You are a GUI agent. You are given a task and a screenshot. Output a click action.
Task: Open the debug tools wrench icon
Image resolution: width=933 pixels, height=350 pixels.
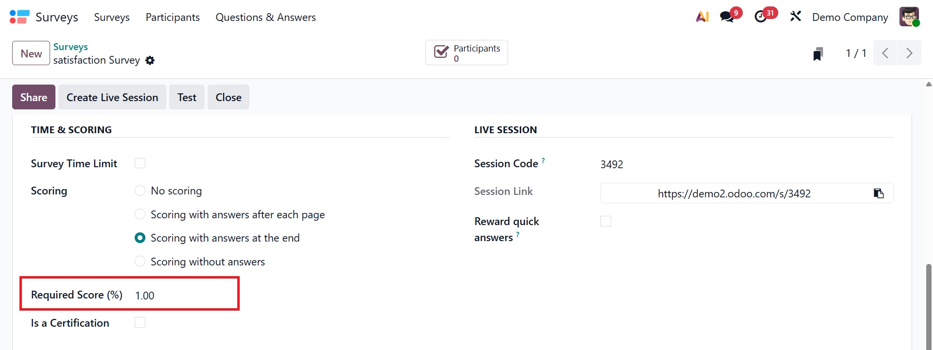click(x=795, y=17)
